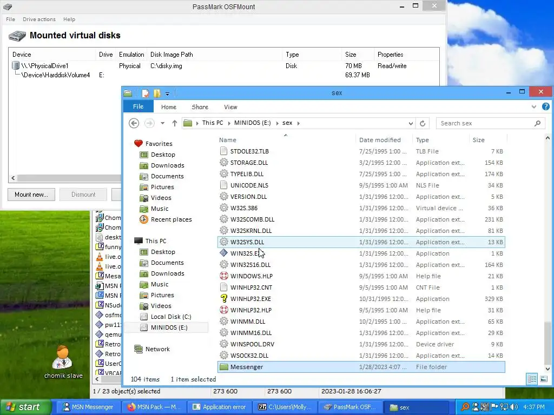Expand chevron after MINIDOS (E:) in path

point(277,123)
